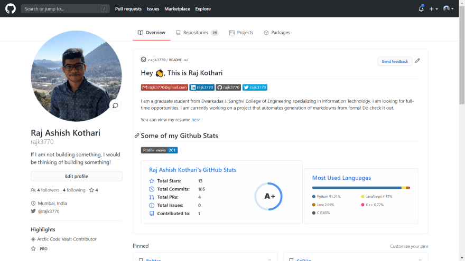Screen dimensions: 465x261
Task: Open GitHub home via Octocat logo
Action: [11, 8]
